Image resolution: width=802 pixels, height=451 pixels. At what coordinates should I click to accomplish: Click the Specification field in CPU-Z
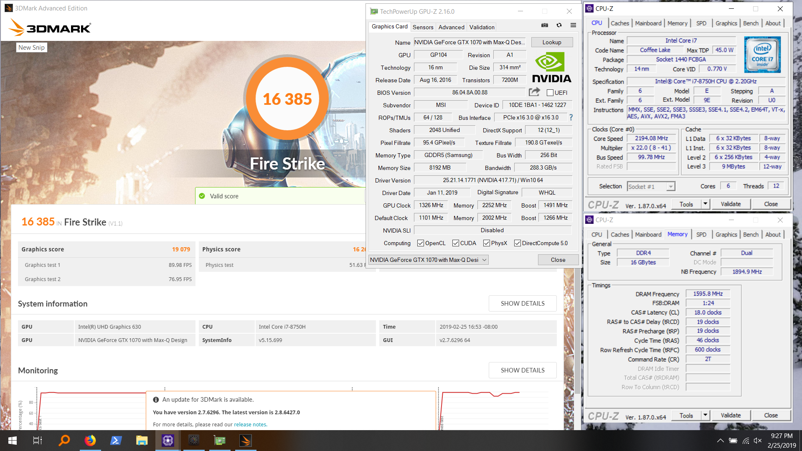point(706,81)
